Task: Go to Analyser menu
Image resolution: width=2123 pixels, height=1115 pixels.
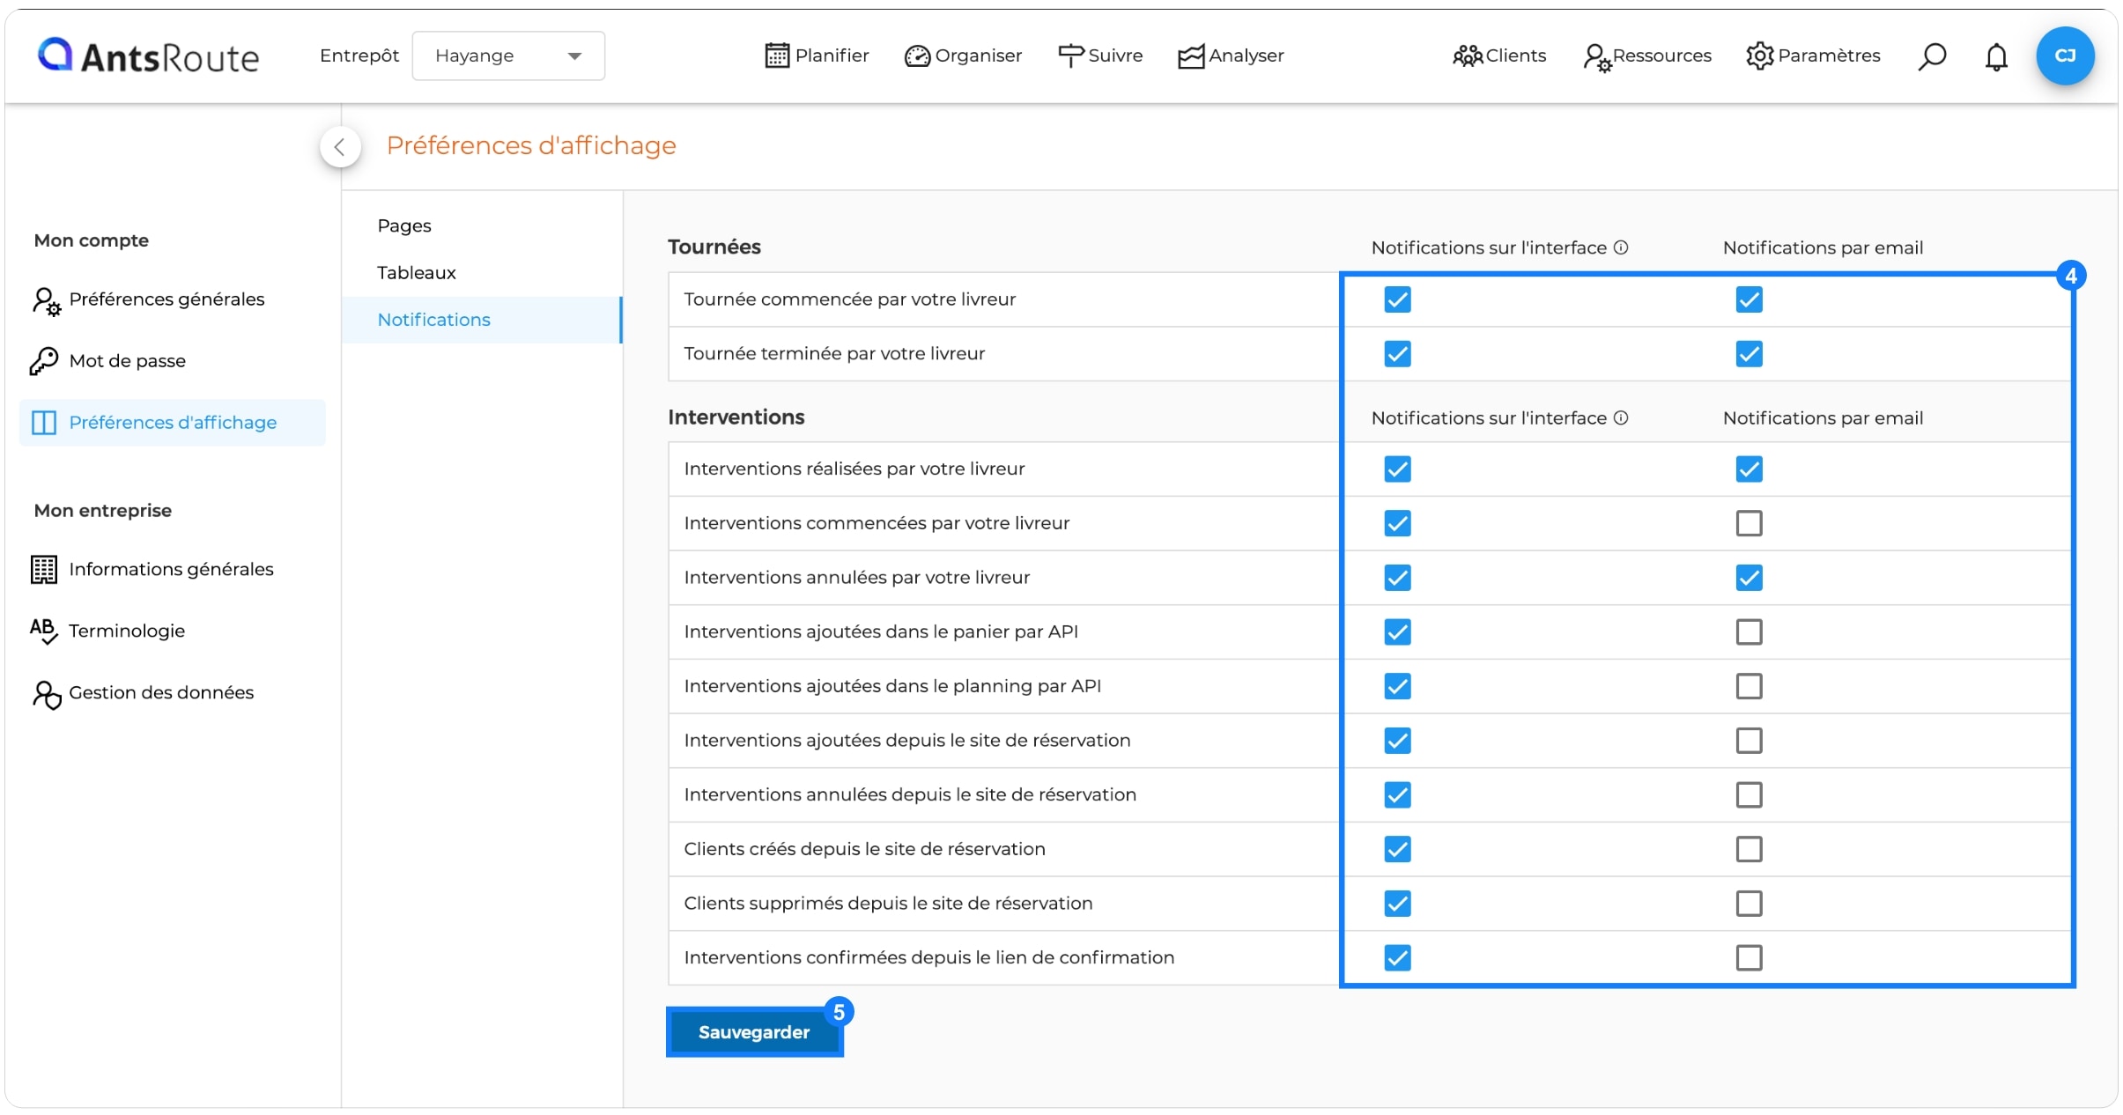Action: click(x=1231, y=56)
